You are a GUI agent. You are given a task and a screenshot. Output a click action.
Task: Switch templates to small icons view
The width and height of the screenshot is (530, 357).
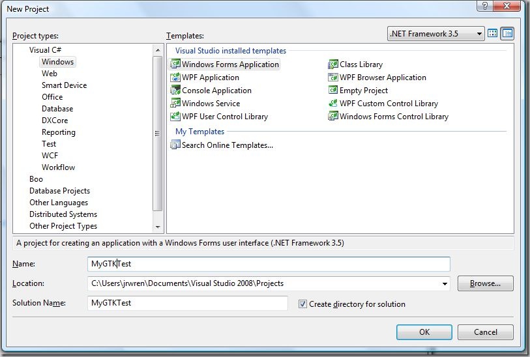click(x=507, y=33)
